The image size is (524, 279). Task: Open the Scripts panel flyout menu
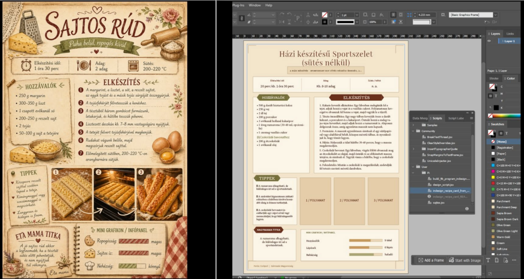471,118
